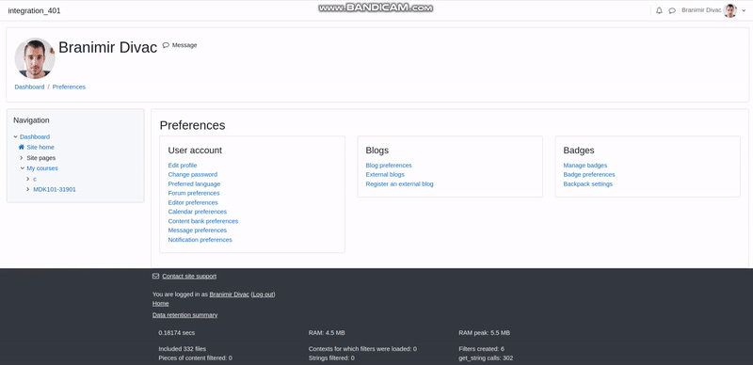Click the Navigation block heading
Viewport: 753px width, 365px height.
(31, 120)
